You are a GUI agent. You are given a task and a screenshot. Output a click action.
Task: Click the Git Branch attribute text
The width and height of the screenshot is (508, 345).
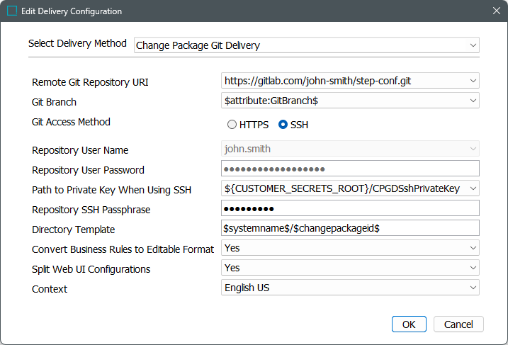click(271, 101)
